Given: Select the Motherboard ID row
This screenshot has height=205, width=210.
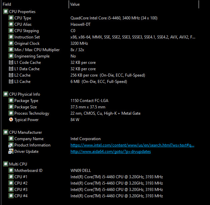Looking at the screenshot, I should [28, 171].
